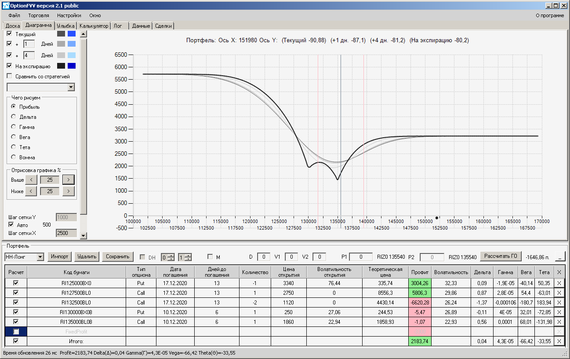Toggle the На экспирацию checkbox

coord(10,66)
